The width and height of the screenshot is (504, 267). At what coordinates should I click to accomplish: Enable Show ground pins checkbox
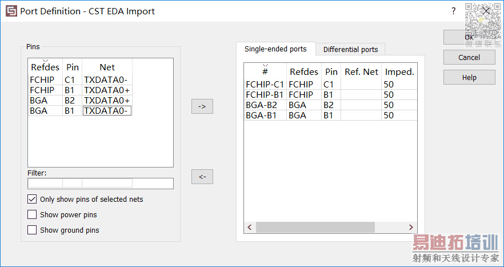(x=32, y=230)
